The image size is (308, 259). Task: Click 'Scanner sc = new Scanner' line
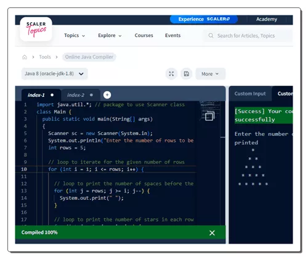(x=100, y=133)
